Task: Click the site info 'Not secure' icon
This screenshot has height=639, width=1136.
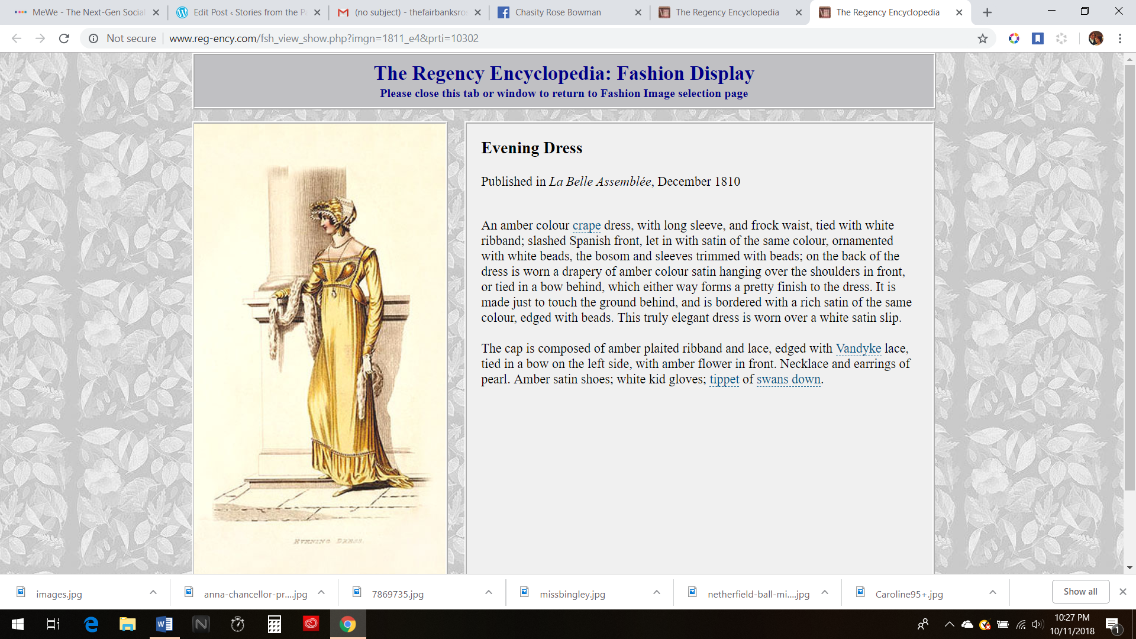Action: (x=93, y=38)
